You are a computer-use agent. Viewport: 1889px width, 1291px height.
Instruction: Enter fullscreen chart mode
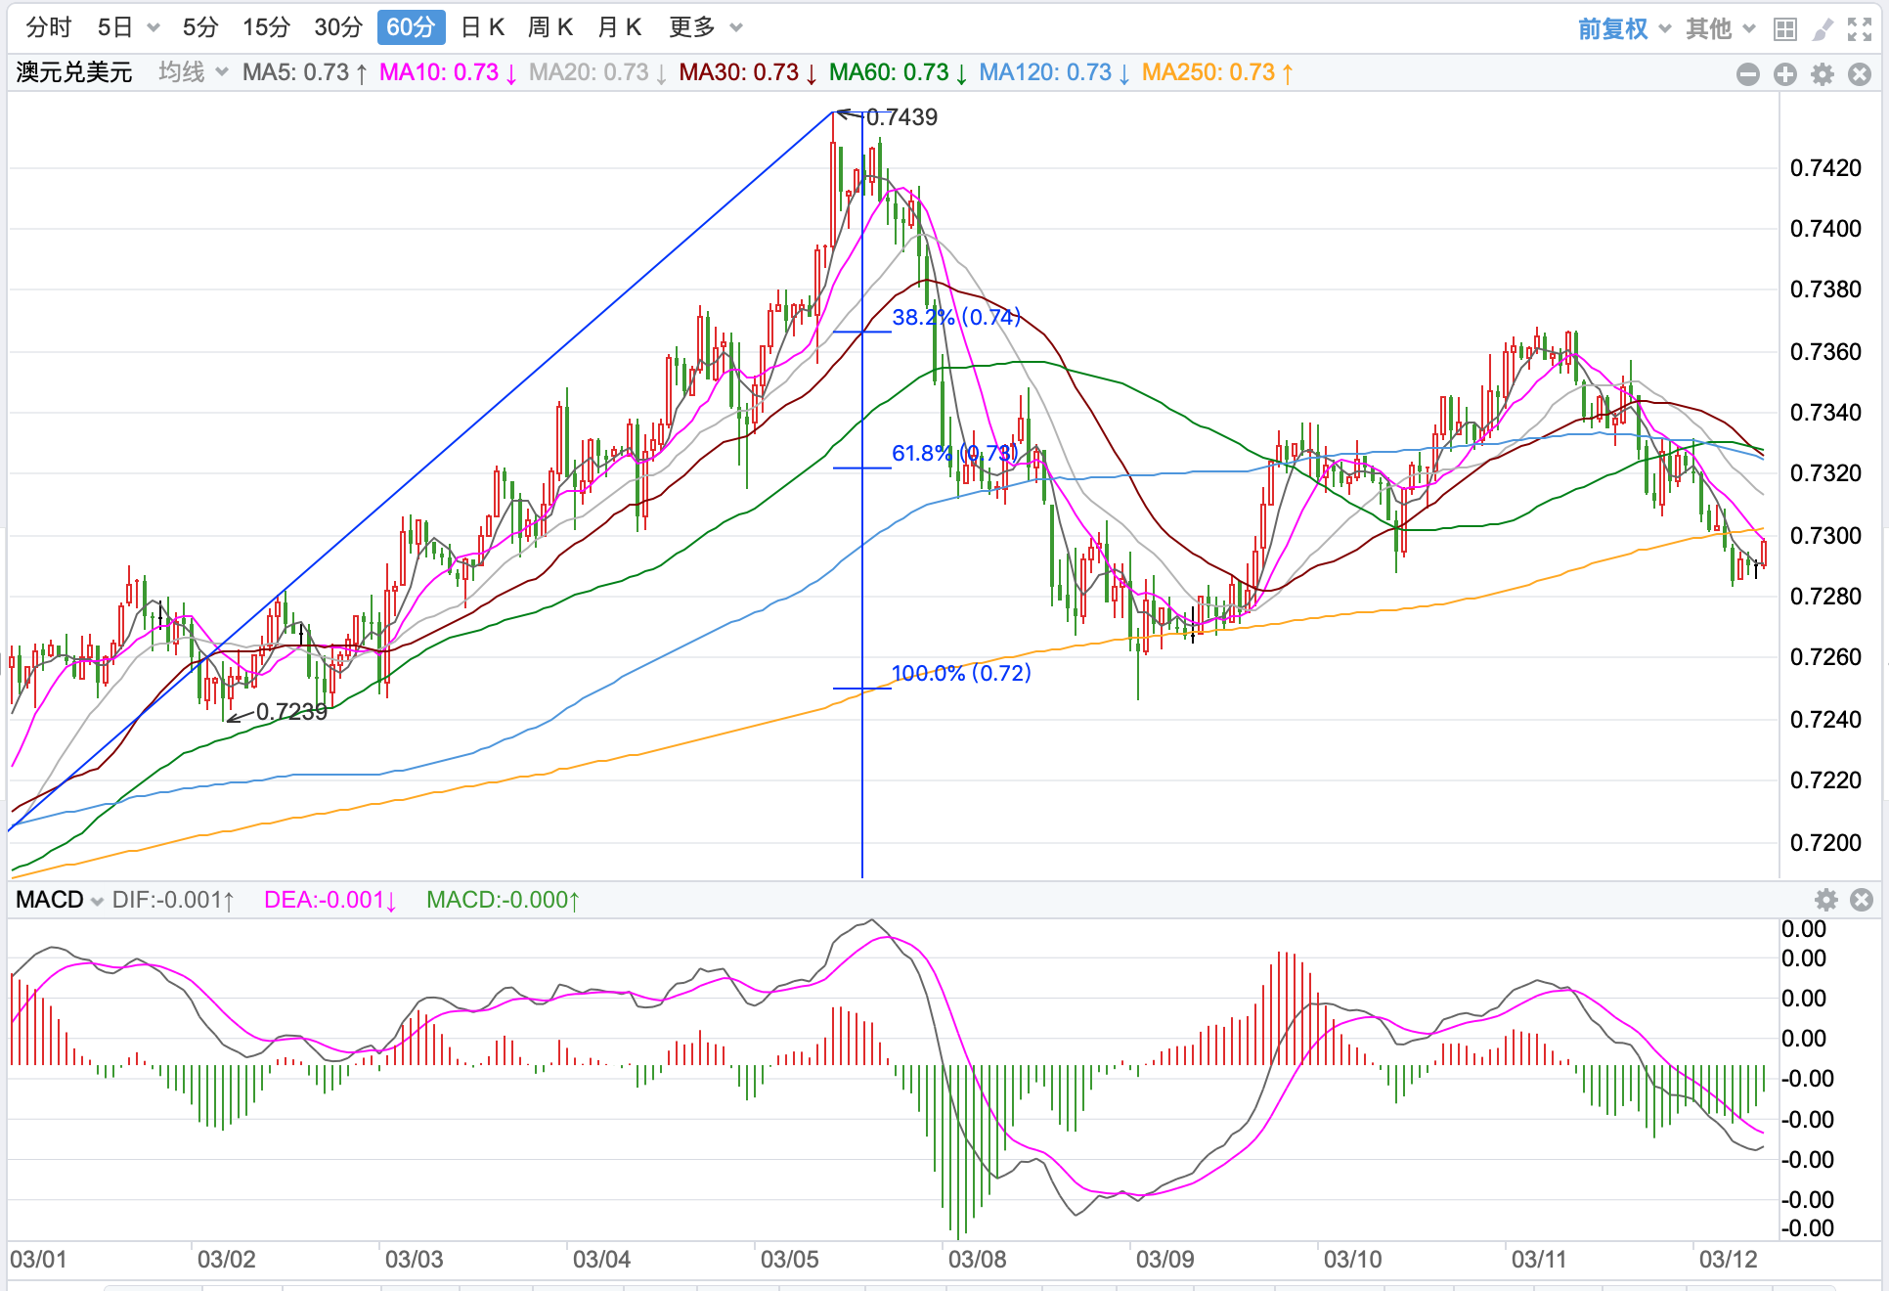tap(1860, 29)
